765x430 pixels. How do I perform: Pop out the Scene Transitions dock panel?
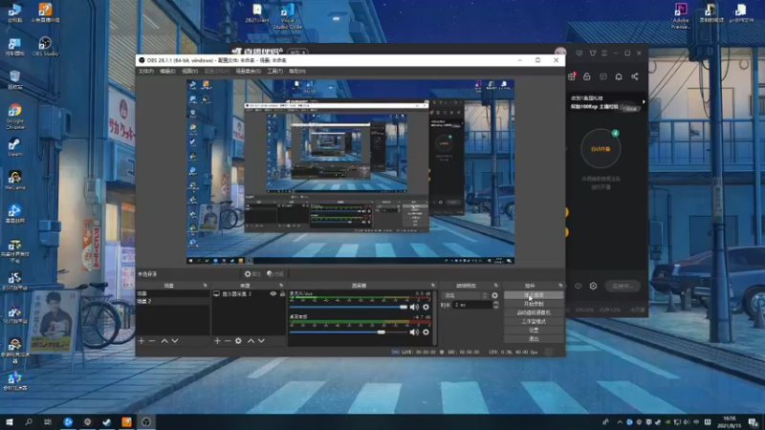pos(496,286)
